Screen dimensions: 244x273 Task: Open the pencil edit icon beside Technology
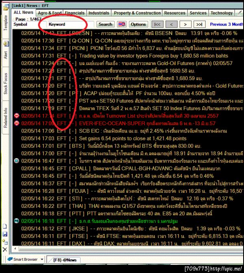pyautogui.click(x=240, y=13)
